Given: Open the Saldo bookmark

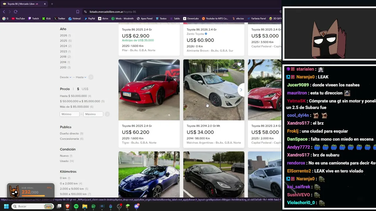Looking at the screenshot, I should [x=174, y=18].
